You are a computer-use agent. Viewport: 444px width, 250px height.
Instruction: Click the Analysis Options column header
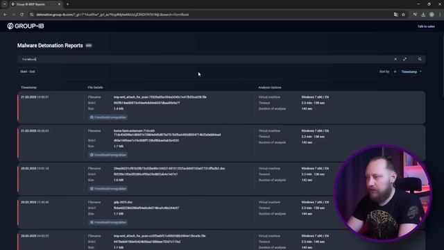(x=270, y=87)
